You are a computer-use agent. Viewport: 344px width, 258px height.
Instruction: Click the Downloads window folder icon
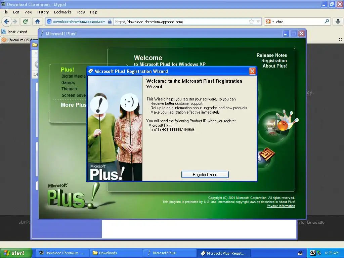(35, 45)
